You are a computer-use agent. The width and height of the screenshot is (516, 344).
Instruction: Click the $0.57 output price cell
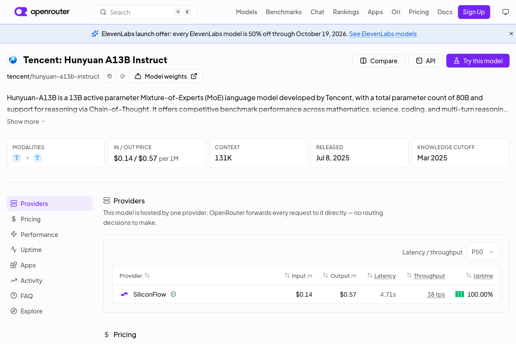pos(348,295)
